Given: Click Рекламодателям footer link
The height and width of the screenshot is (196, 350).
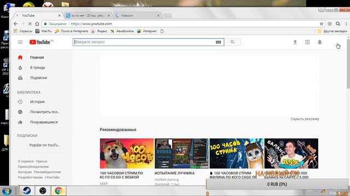Looking at the screenshot, I should (47, 172).
